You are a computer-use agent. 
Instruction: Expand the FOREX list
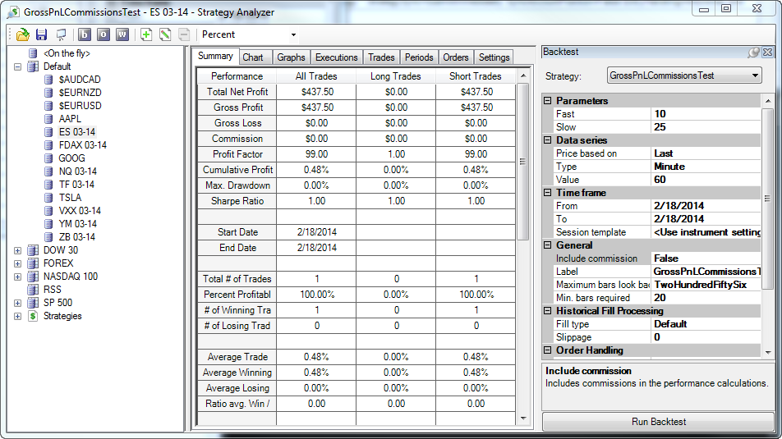tap(17, 263)
